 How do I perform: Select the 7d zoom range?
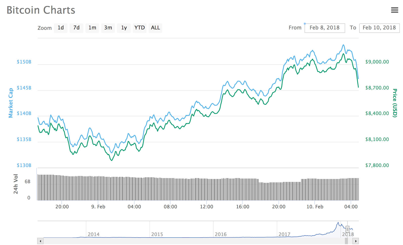pos(76,28)
